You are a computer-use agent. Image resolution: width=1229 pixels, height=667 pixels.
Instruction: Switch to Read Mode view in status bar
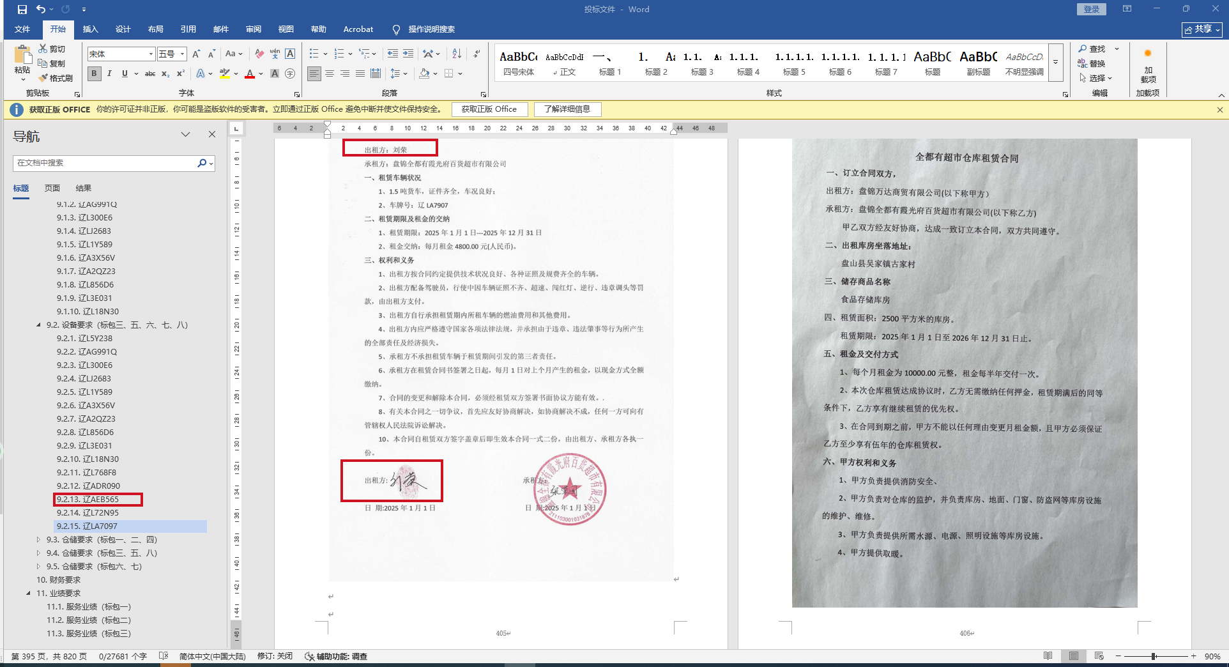pos(1048,656)
